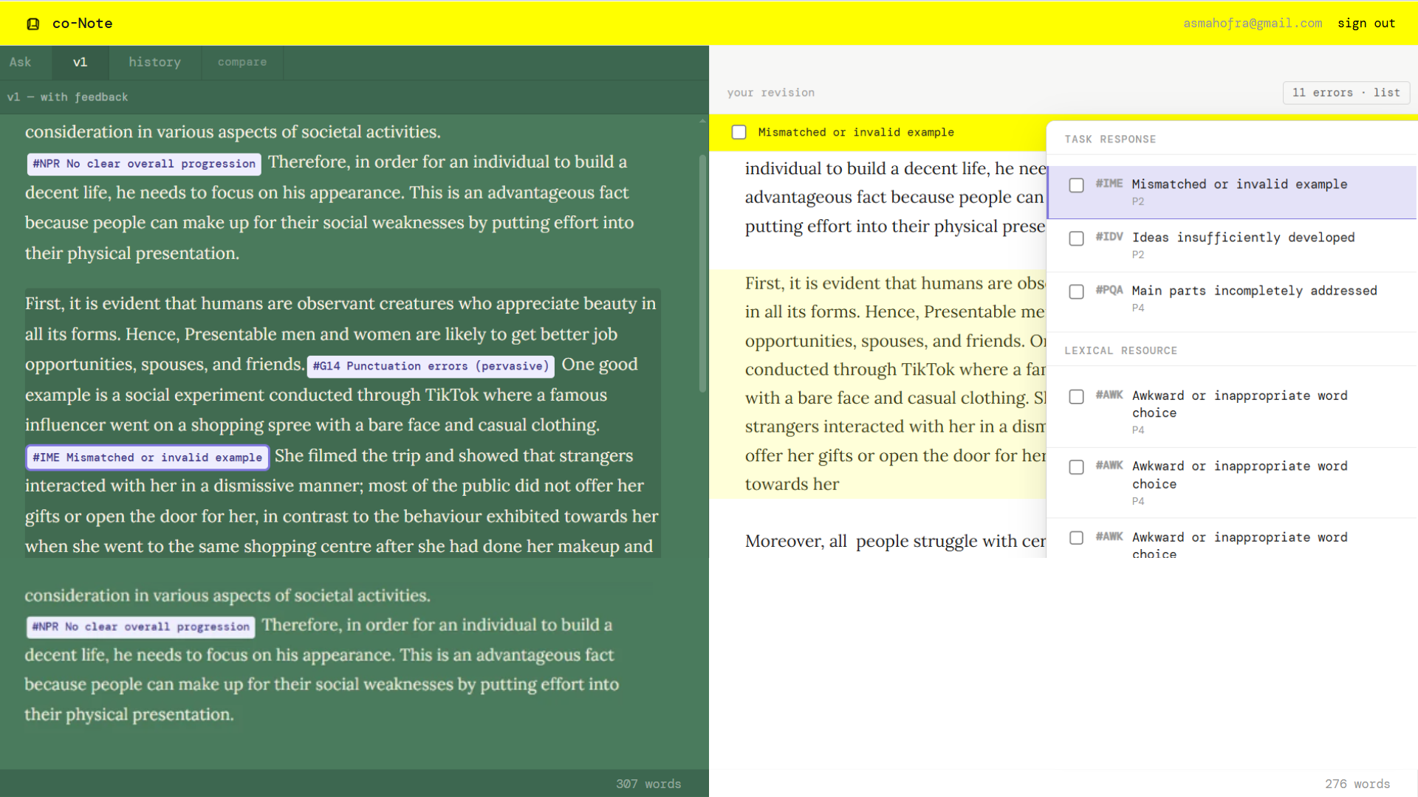Click the #NPR No clear overall progression tag in upper essay
The image size is (1418, 797).
(144, 164)
